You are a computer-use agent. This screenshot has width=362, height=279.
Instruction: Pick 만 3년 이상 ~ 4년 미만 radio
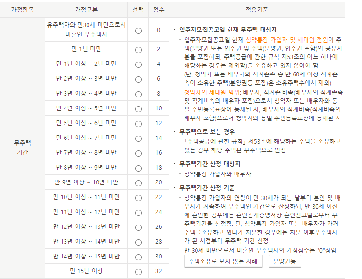click(138, 94)
